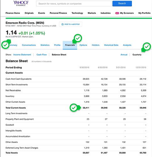Viewport: 152px width, 157px height.
Task: Open Personal Finance
Action: 58,13
